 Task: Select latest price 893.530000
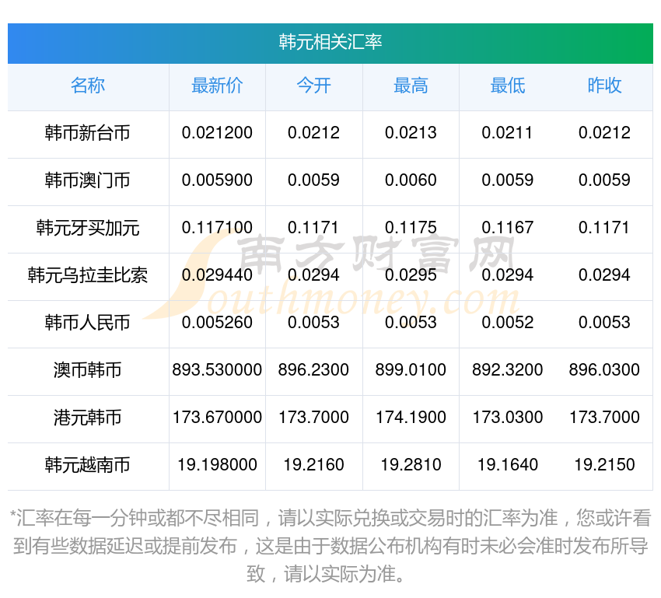[x=217, y=369]
